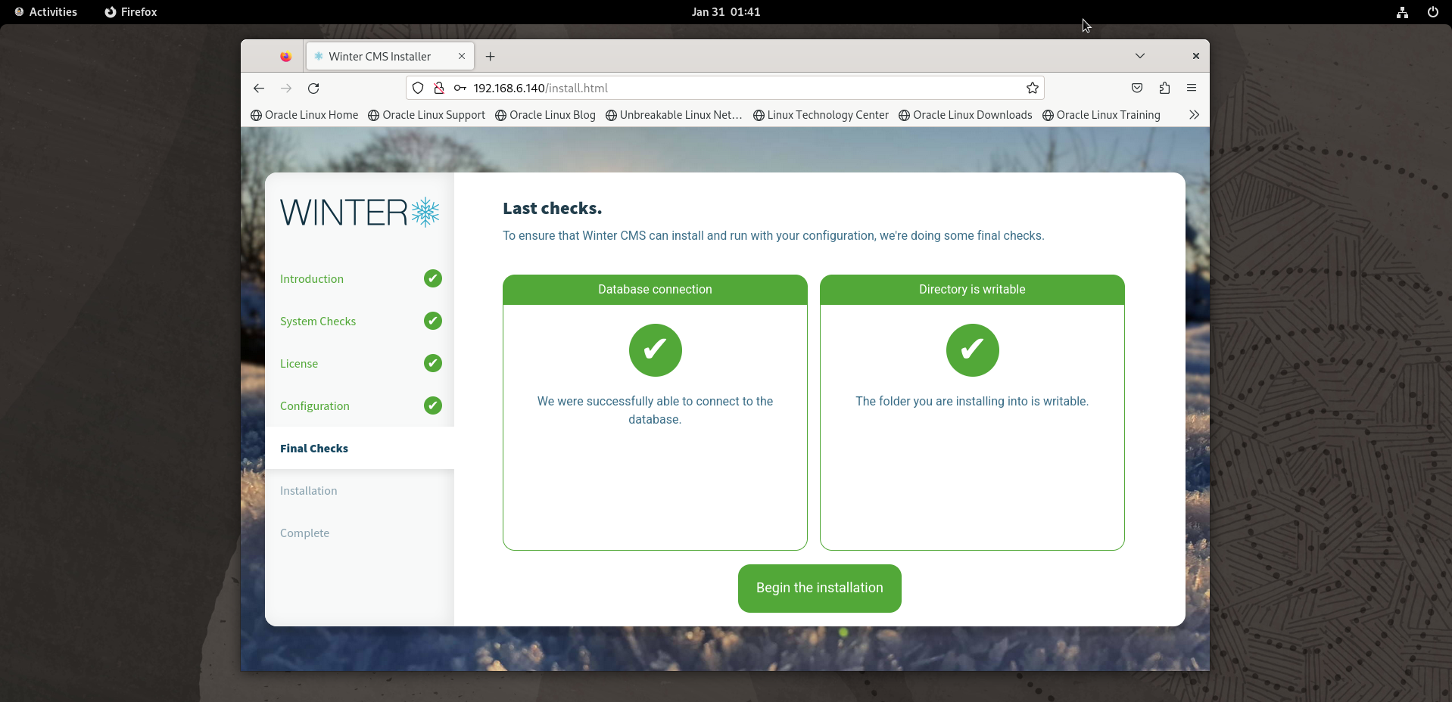Reload the installer page
1452x702 pixels.
click(313, 89)
